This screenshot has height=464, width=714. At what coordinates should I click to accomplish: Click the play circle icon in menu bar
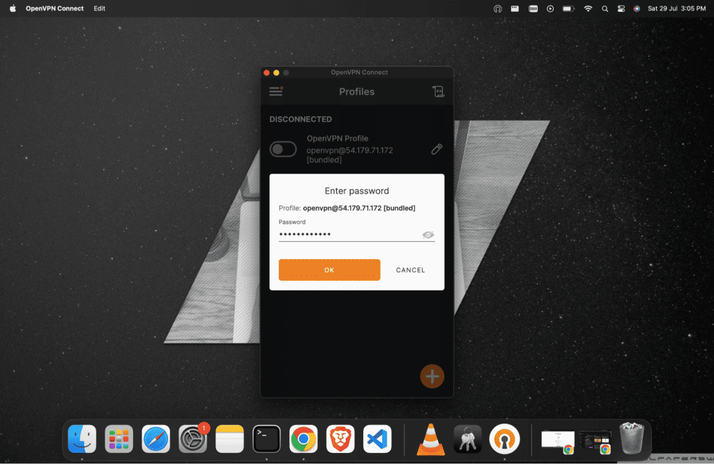550,8
